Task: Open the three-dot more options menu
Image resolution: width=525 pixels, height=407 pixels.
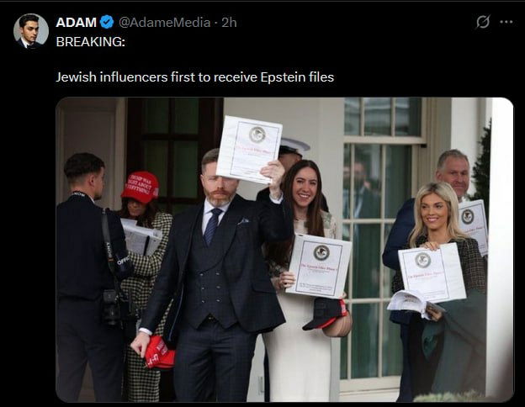Action: 506,22
